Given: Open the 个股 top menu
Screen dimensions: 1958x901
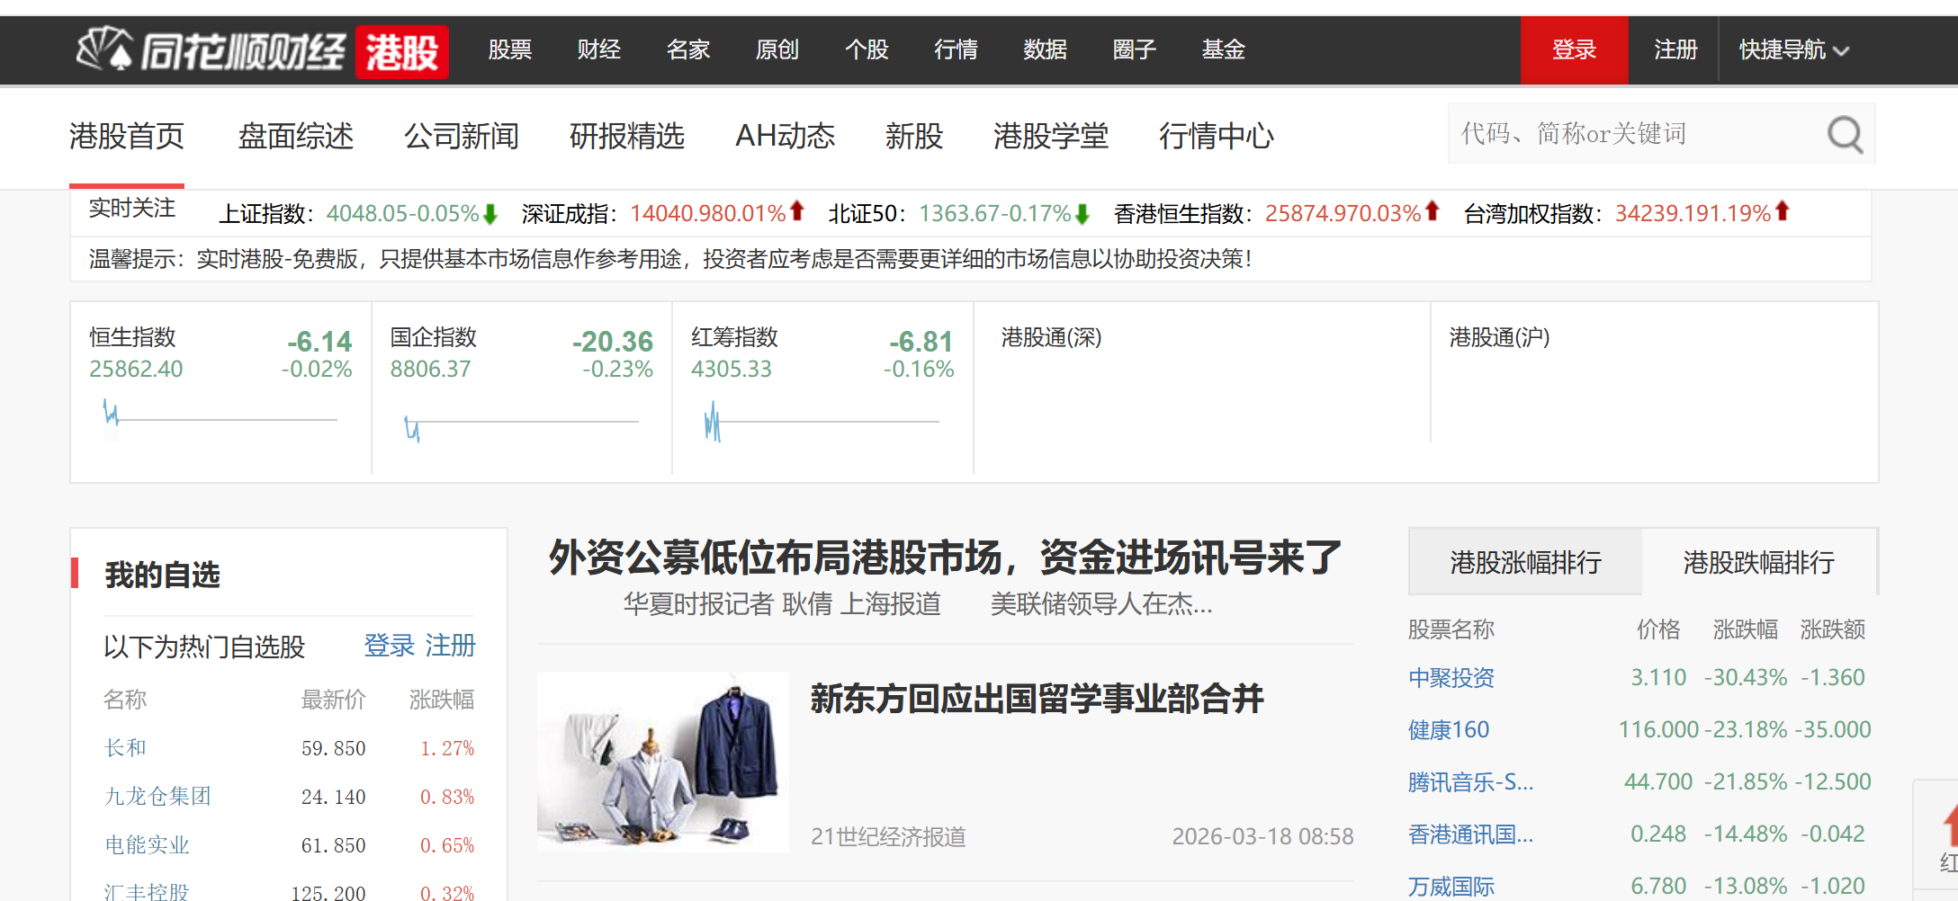Looking at the screenshot, I should [867, 50].
